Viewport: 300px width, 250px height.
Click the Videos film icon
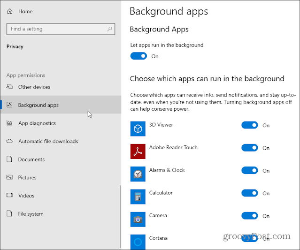point(9,195)
